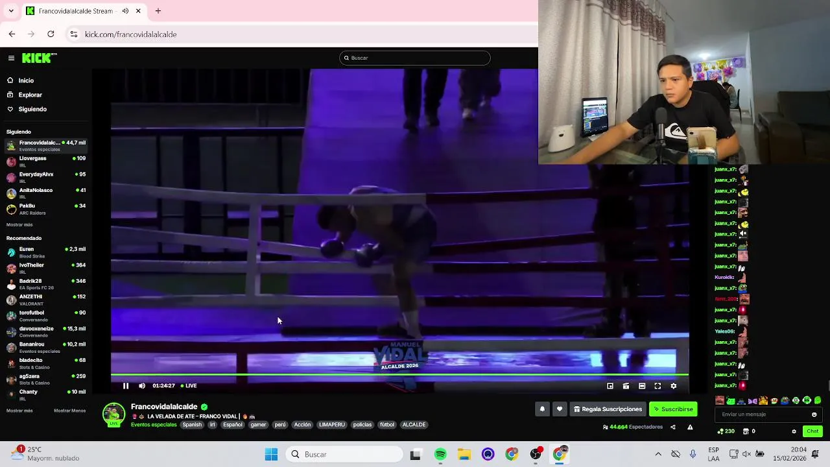Open a new browser tab

pyautogui.click(x=158, y=11)
